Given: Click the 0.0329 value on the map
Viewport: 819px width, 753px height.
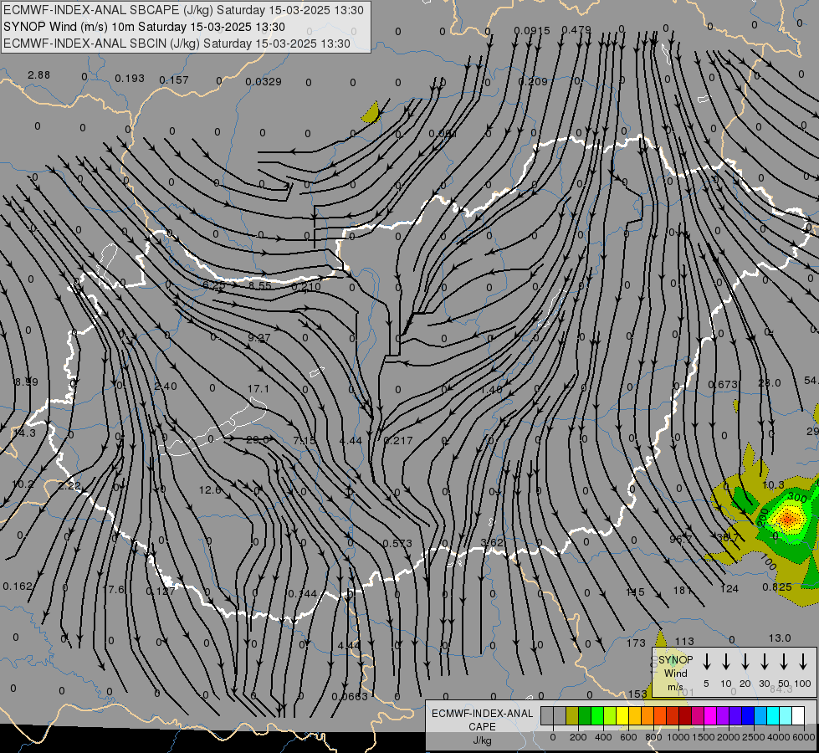Looking at the screenshot, I should 264,81.
